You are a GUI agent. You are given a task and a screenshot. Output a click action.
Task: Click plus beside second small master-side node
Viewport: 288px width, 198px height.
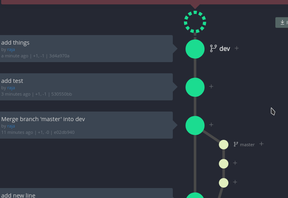coord(235,163)
